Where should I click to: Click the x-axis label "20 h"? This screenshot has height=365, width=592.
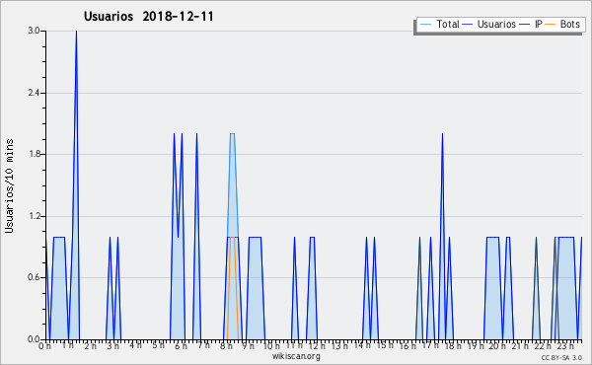(x=497, y=346)
